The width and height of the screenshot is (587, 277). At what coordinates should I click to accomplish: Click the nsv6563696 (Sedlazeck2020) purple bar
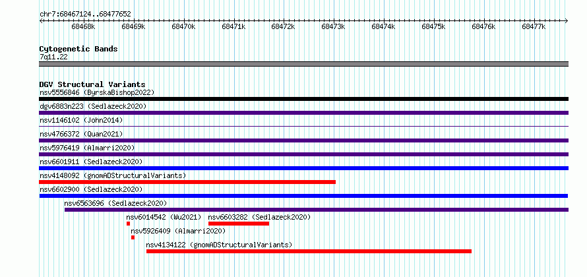317,210
